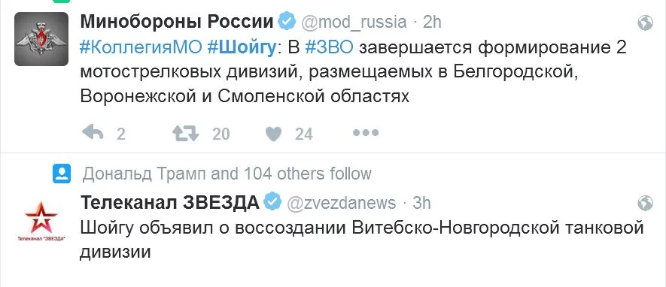
Task: Like the Минобороны России tweet
Action: [x=273, y=134]
